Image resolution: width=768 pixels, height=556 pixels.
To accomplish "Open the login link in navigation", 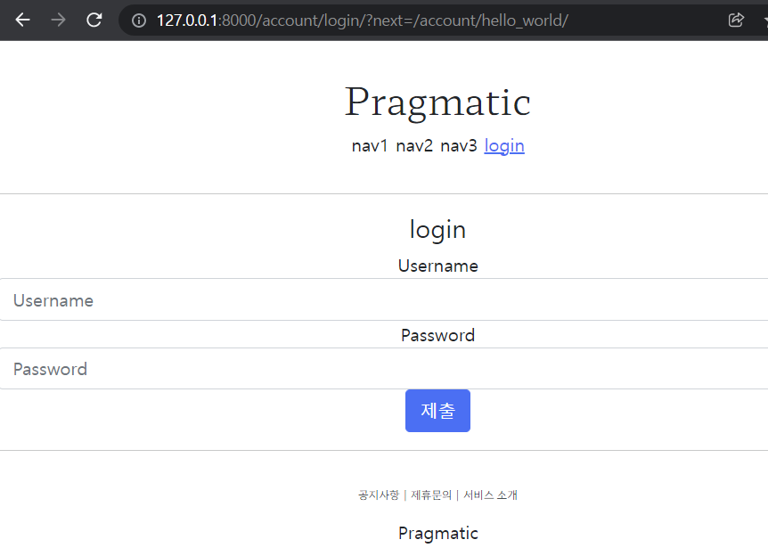I will click(x=504, y=146).
